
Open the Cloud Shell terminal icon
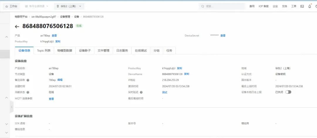tap(302, 6)
